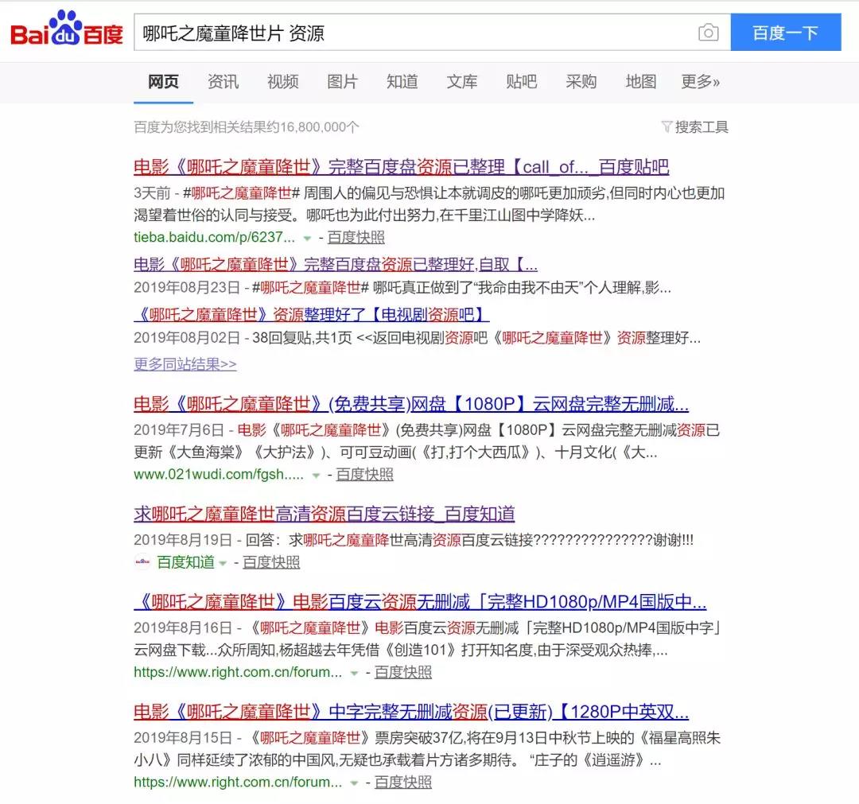The image size is (859, 804).
Task: Expand dropdown arrow next to 百度知道 source
Action: coord(223,563)
